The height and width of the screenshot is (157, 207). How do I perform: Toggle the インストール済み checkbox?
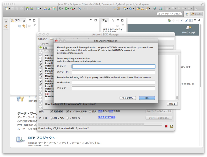pos(68,111)
